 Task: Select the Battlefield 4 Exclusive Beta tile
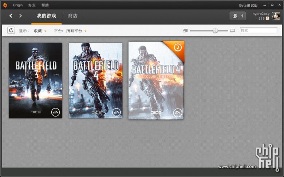tap(156, 80)
